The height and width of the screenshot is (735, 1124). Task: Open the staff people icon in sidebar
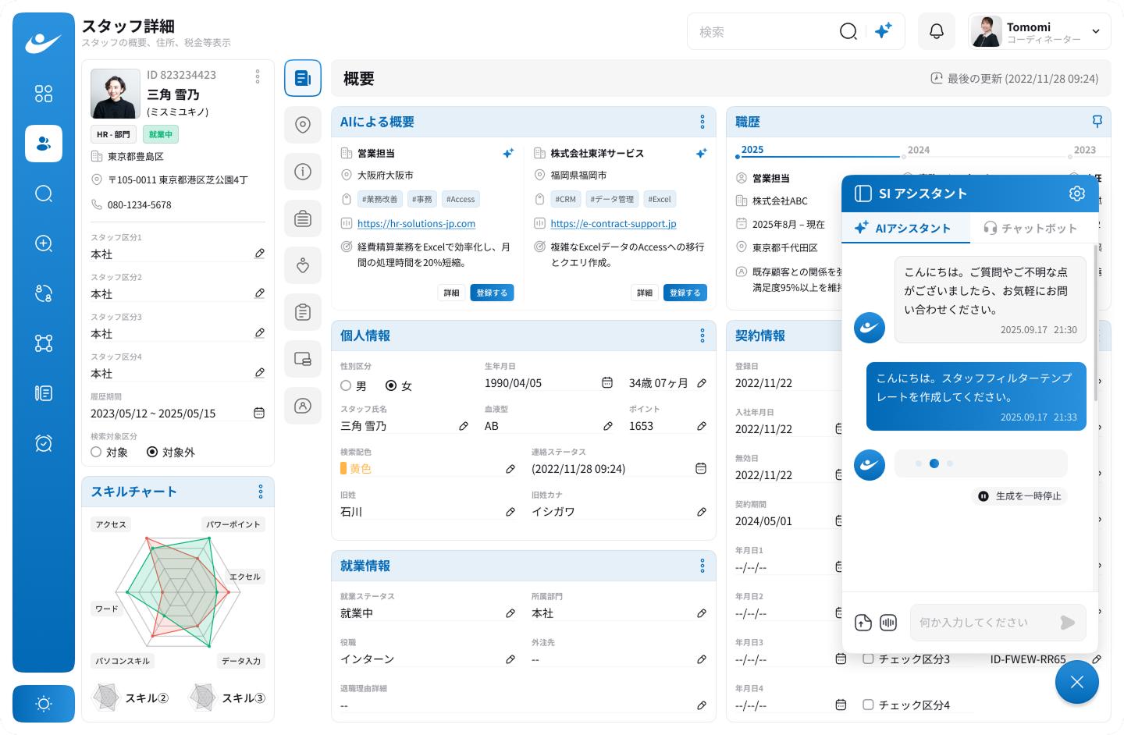point(44,144)
